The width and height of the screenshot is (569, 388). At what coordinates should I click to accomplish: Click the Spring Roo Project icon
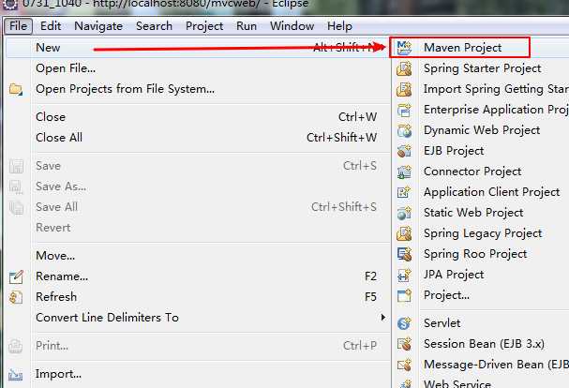[404, 254]
